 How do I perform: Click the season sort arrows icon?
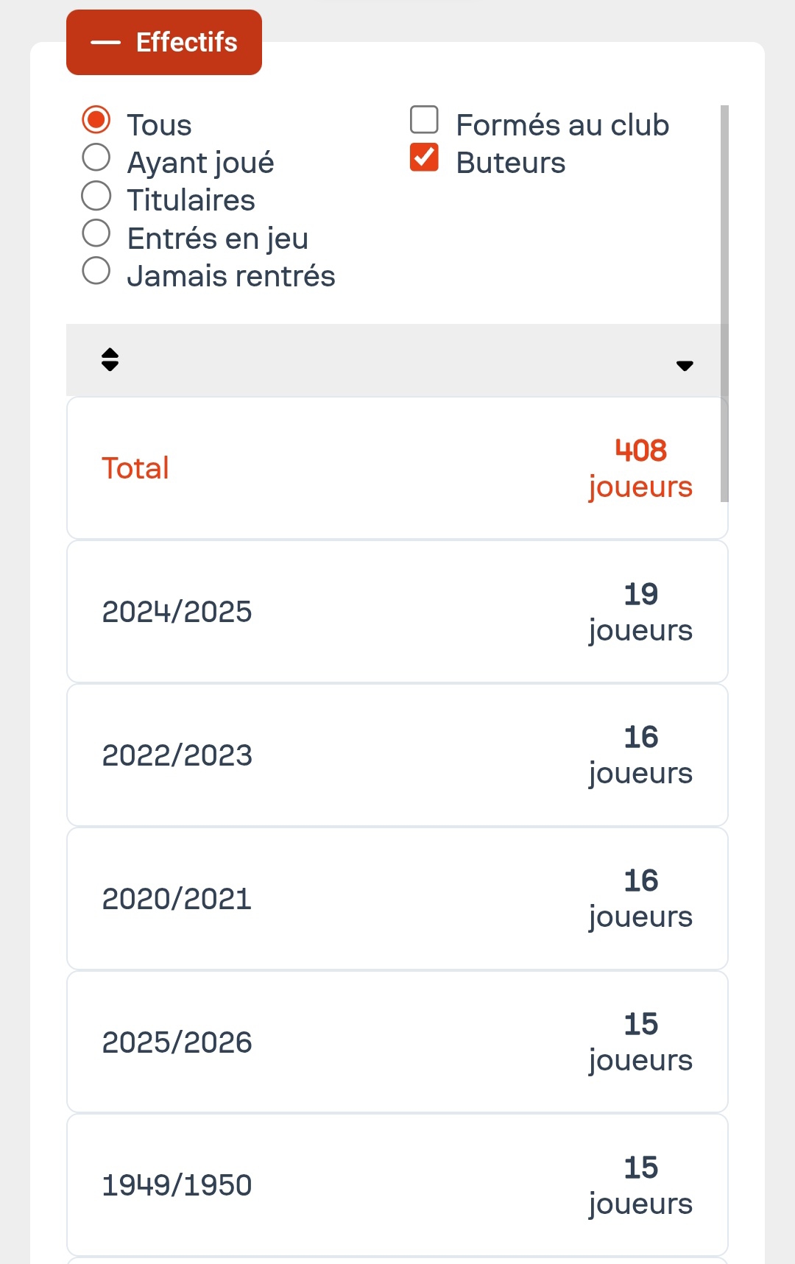(x=110, y=359)
